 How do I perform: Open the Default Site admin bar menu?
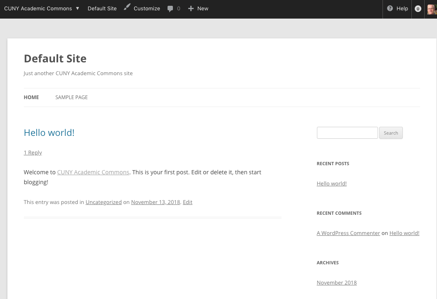[x=102, y=8]
